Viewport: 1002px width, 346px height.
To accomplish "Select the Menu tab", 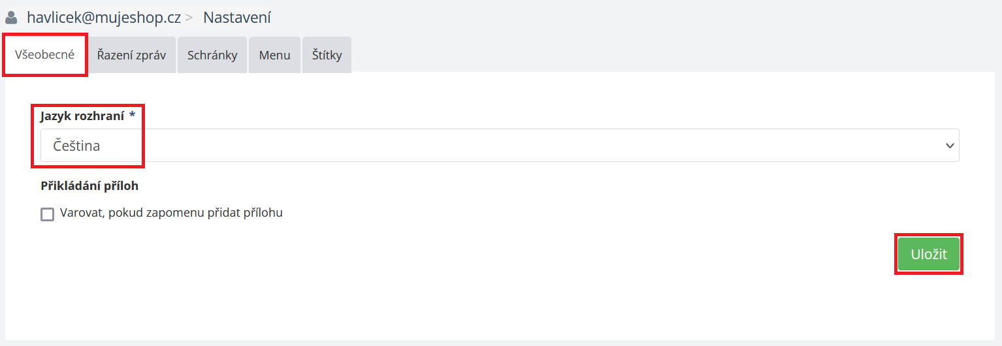I will click(274, 55).
